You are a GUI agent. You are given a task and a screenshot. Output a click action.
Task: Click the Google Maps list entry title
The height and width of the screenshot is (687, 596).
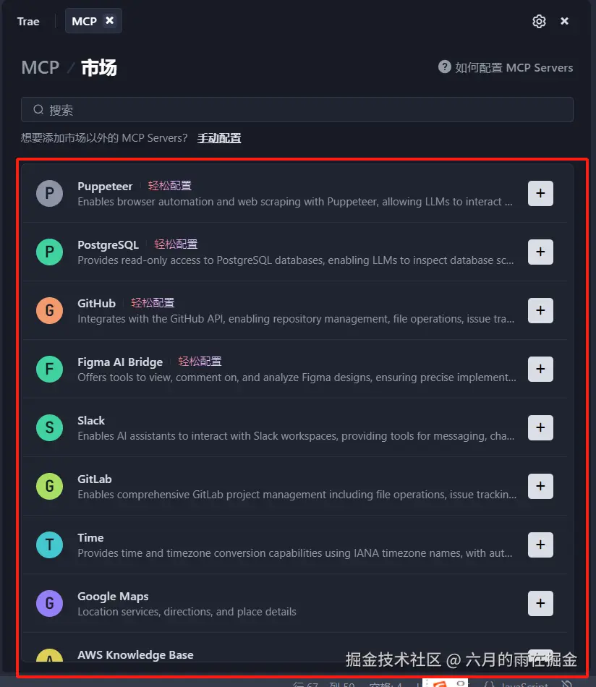click(113, 596)
